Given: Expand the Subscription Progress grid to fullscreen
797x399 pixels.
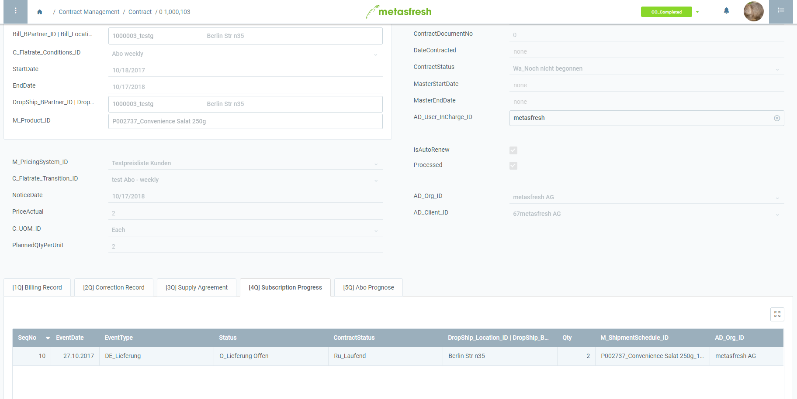Looking at the screenshot, I should (x=777, y=314).
